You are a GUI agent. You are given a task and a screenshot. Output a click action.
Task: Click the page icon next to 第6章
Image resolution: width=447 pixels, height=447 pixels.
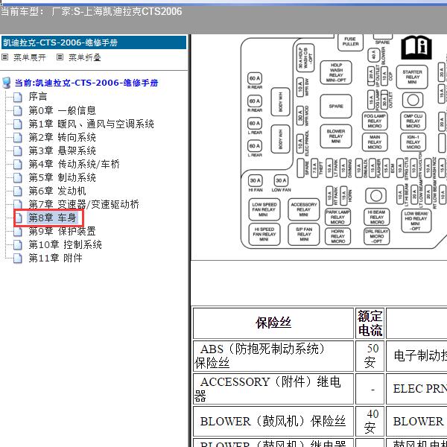click(x=18, y=191)
